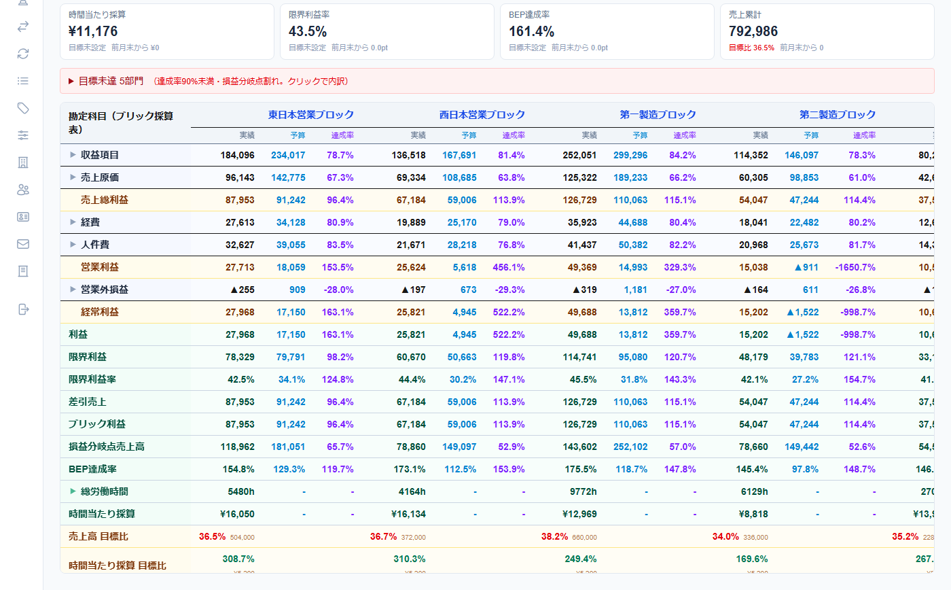The width and height of the screenshot is (951, 590).
Task: Open the users group sidebar icon
Action: tap(23, 190)
